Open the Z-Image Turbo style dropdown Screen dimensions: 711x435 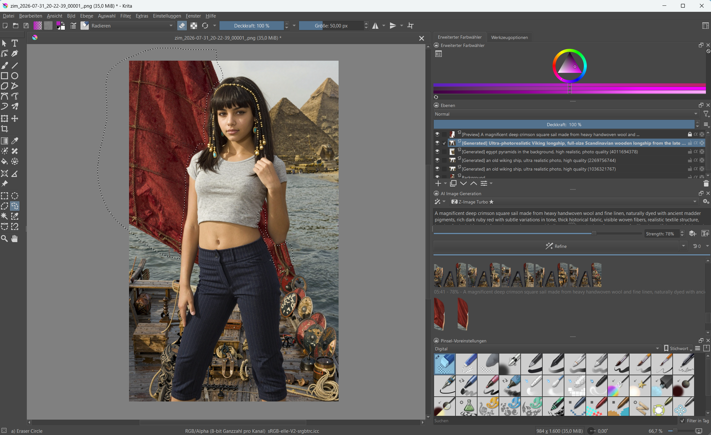(x=574, y=202)
